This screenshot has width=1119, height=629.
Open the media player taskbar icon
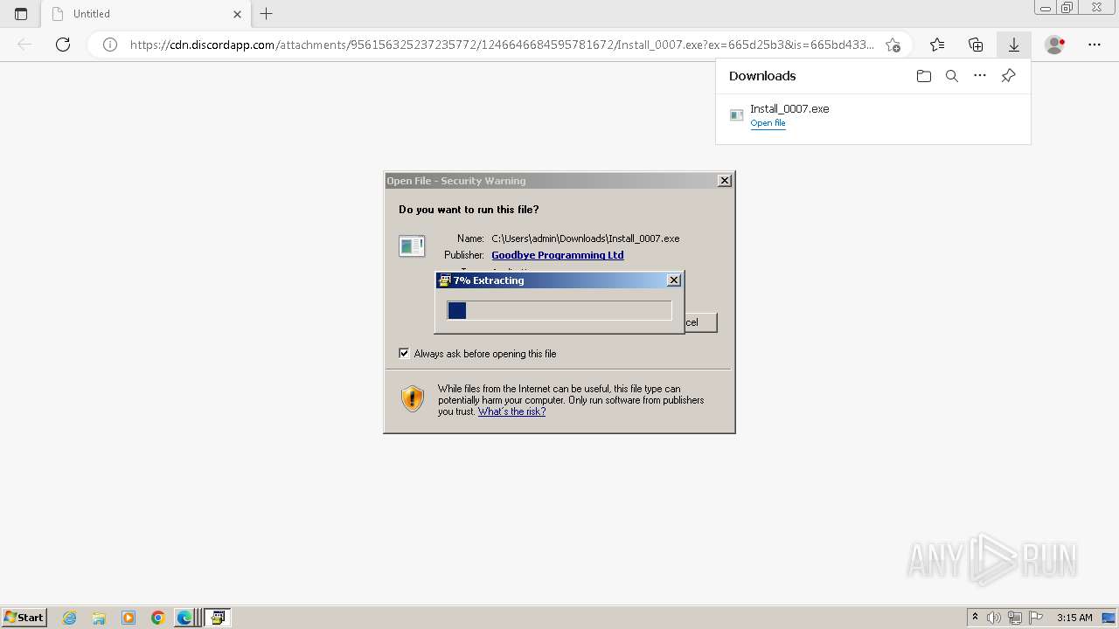129,618
